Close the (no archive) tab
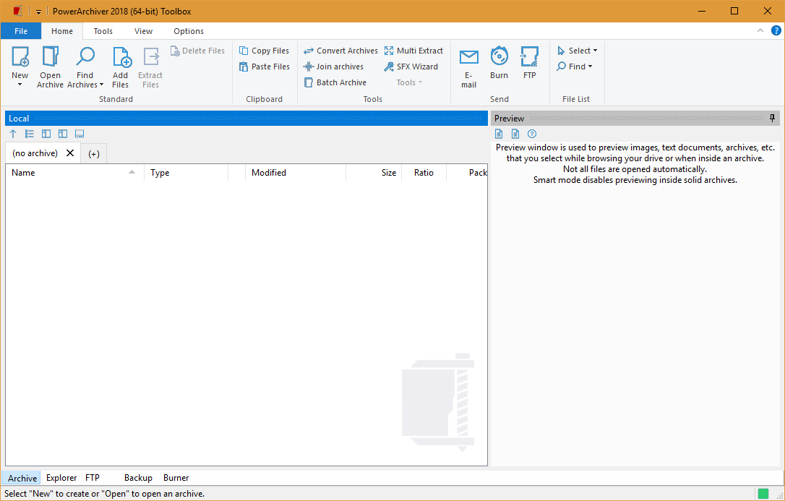 (70, 153)
